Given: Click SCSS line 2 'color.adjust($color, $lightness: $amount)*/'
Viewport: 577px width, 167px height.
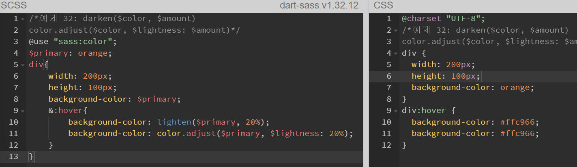Looking at the screenshot, I should [x=135, y=30].
